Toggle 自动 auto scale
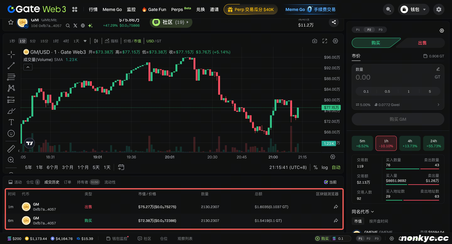This screenshot has height=244, width=452. pos(336,167)
